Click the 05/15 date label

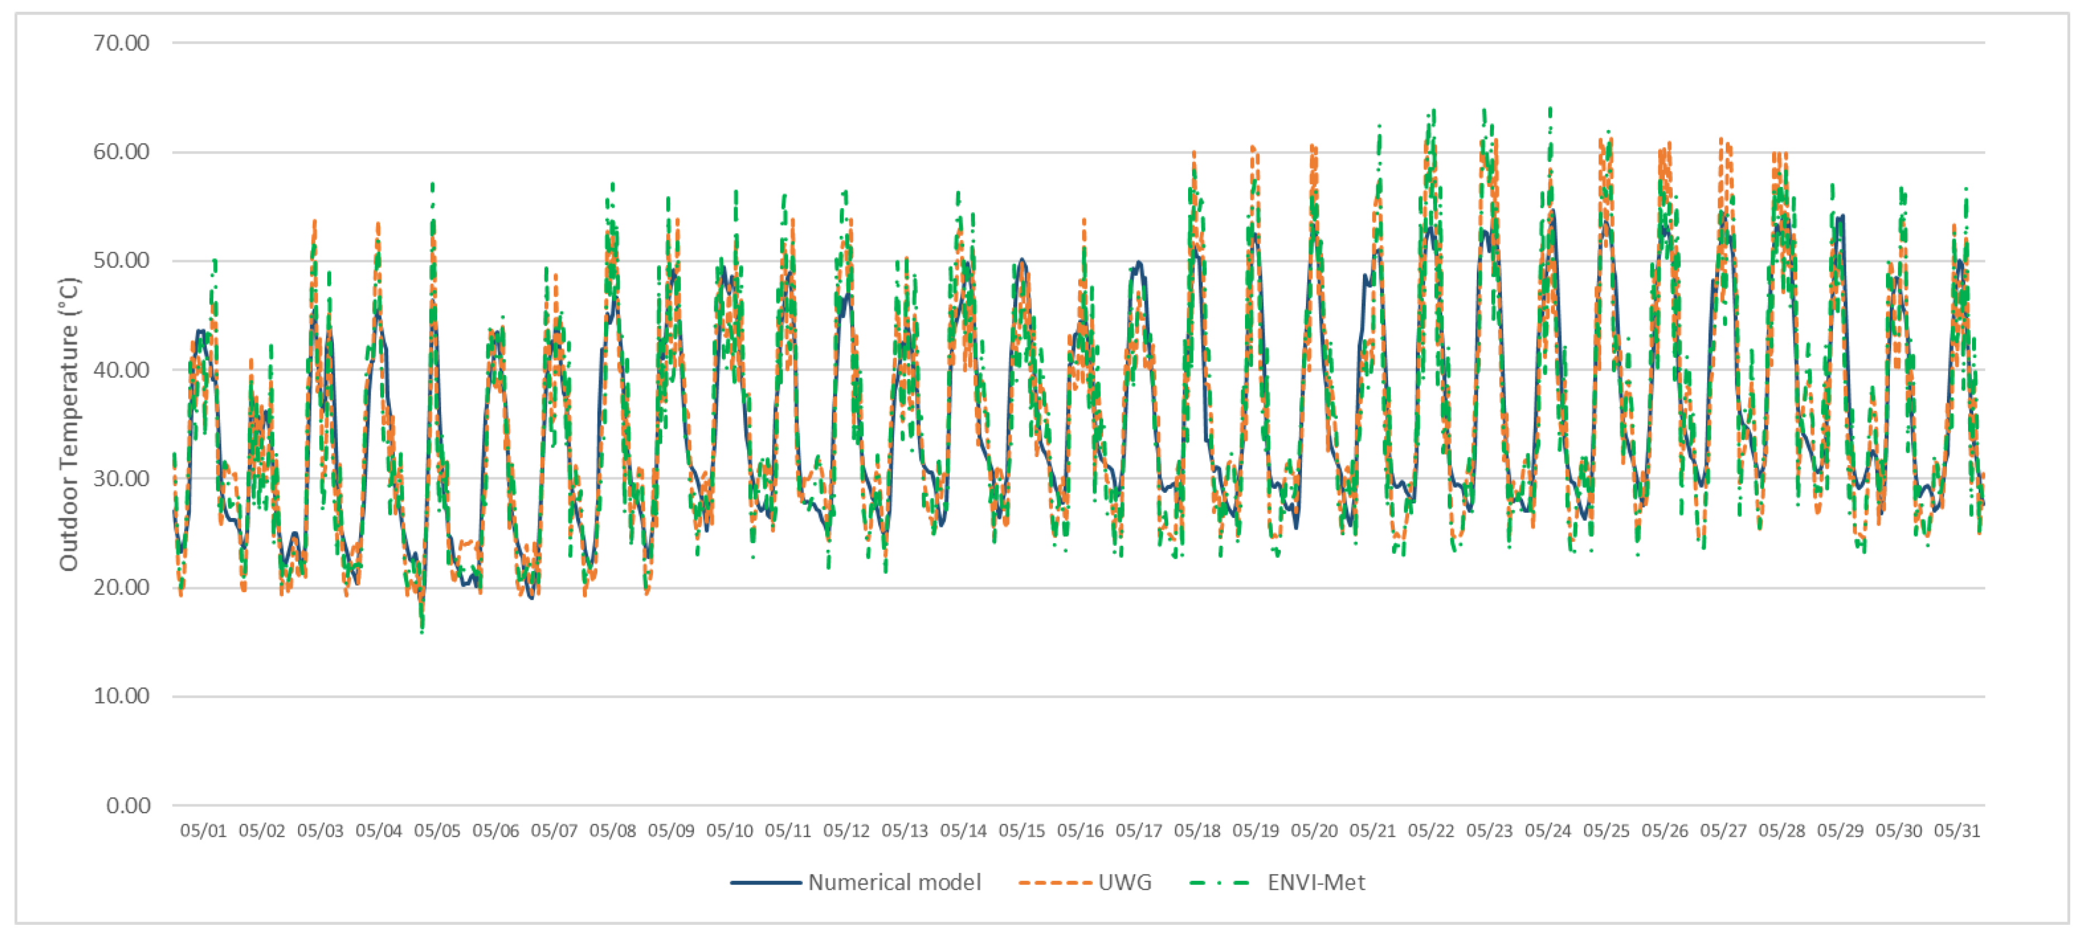coord(1022,830)
